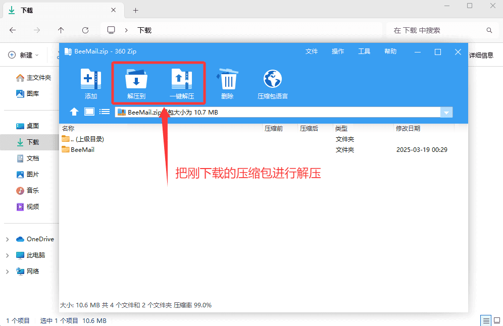This screenshot has width=503, height=326.
Task: Select 网络 in the sidebar
Action: pos(28,271)
